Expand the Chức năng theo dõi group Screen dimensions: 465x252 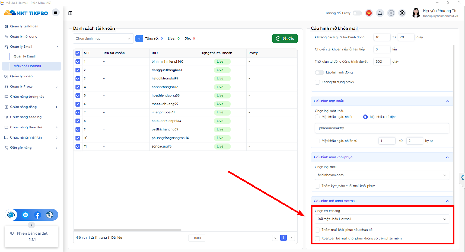(57, 127)
